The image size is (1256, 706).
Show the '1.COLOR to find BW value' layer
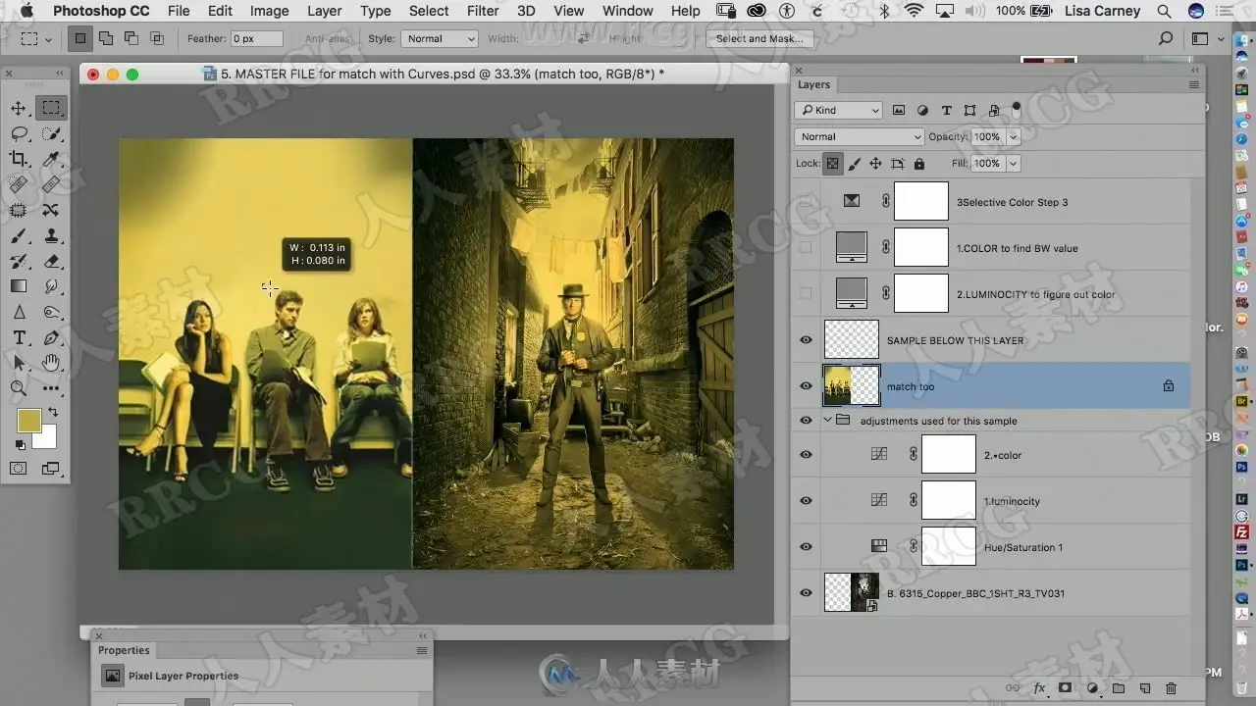[806, 248]
